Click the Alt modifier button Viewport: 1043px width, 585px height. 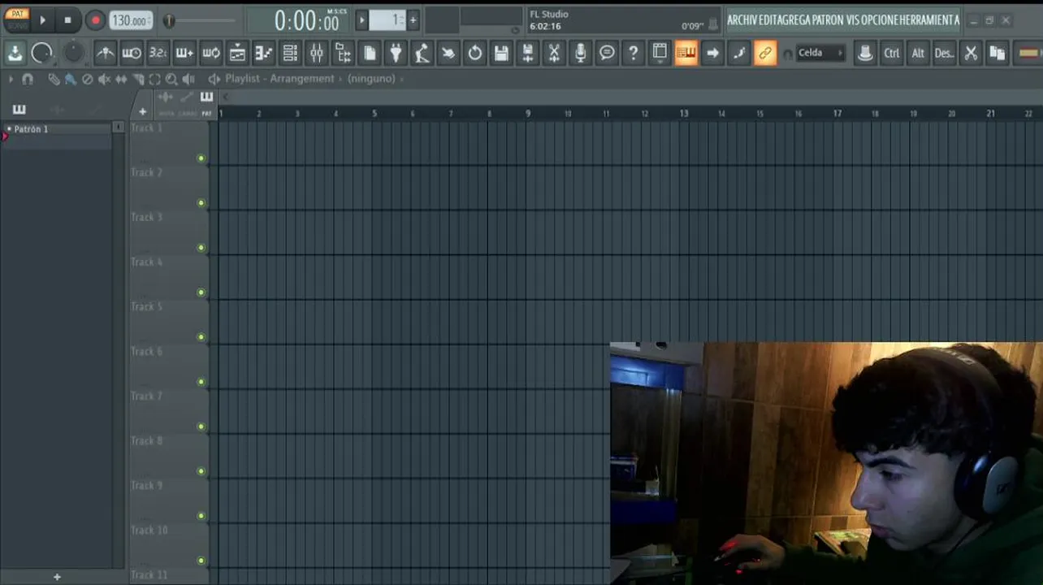pyautogui.click(x=918, y=53)
